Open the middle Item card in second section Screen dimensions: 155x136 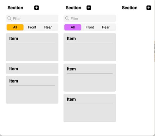click(x=90, y=78)
